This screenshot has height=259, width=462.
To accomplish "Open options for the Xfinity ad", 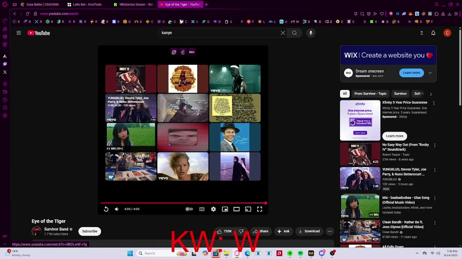I will click(x=434, y=103).
